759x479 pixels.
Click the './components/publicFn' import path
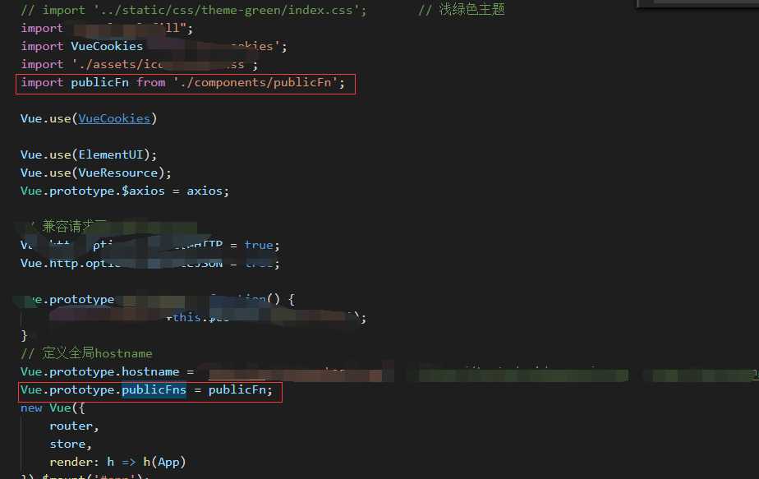tap(255, 82)
